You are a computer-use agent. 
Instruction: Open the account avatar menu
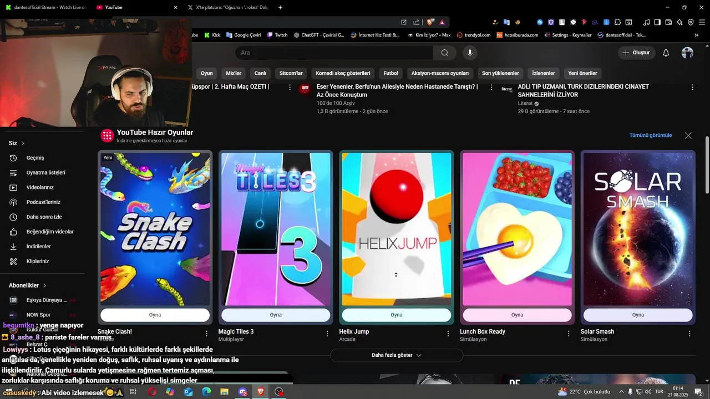[687, 53]
